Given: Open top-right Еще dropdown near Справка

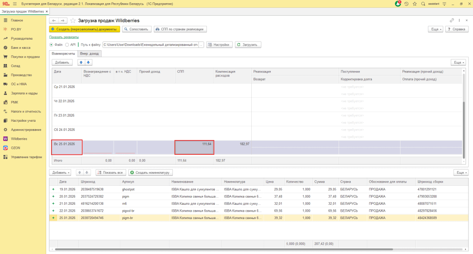Looking at the screenshot, I should pos(436,29).
